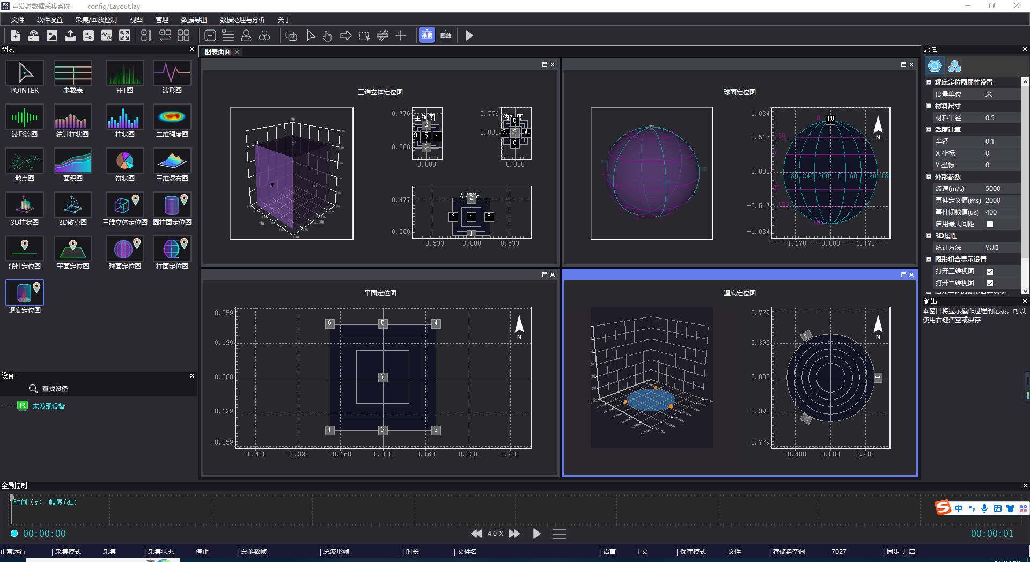This screenshot has height=562, width=1030.
Task: Click the 未发现设备 device entry
Action: click(x=48, y=406)
